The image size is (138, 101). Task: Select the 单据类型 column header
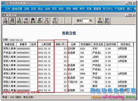[x=9, y=44]
